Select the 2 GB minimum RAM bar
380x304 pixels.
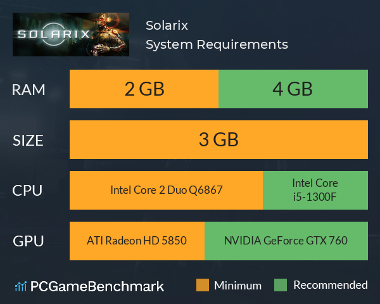coord(144,89)
